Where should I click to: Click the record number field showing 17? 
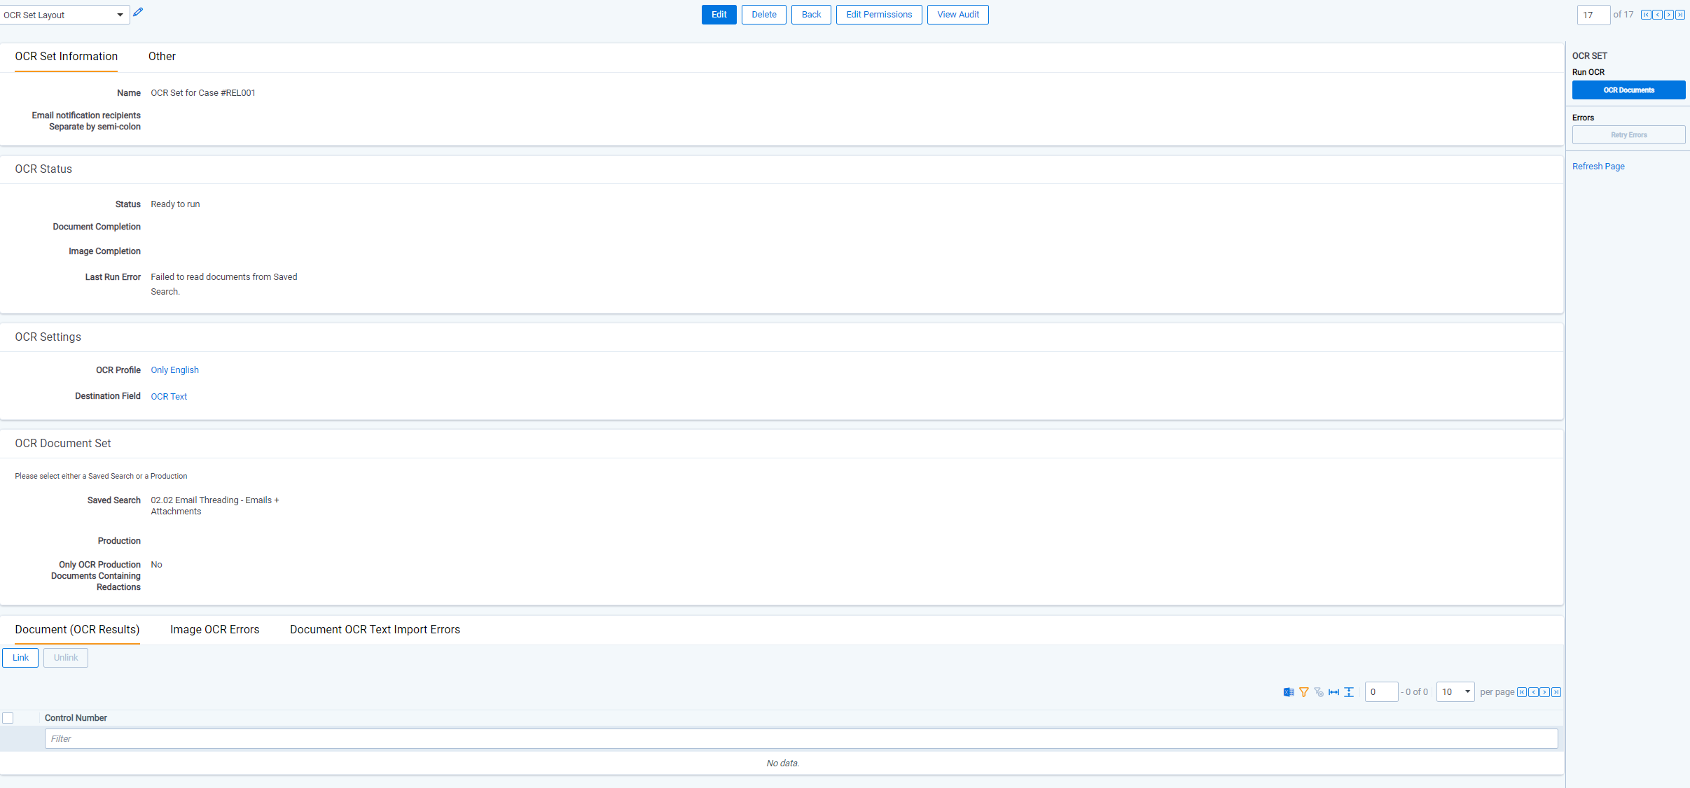click(x=1593, y=15)
